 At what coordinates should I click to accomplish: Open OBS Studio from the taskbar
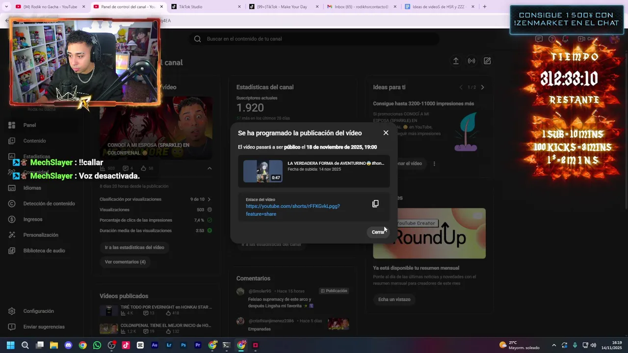pyautogui.click(x=111, y=345)
